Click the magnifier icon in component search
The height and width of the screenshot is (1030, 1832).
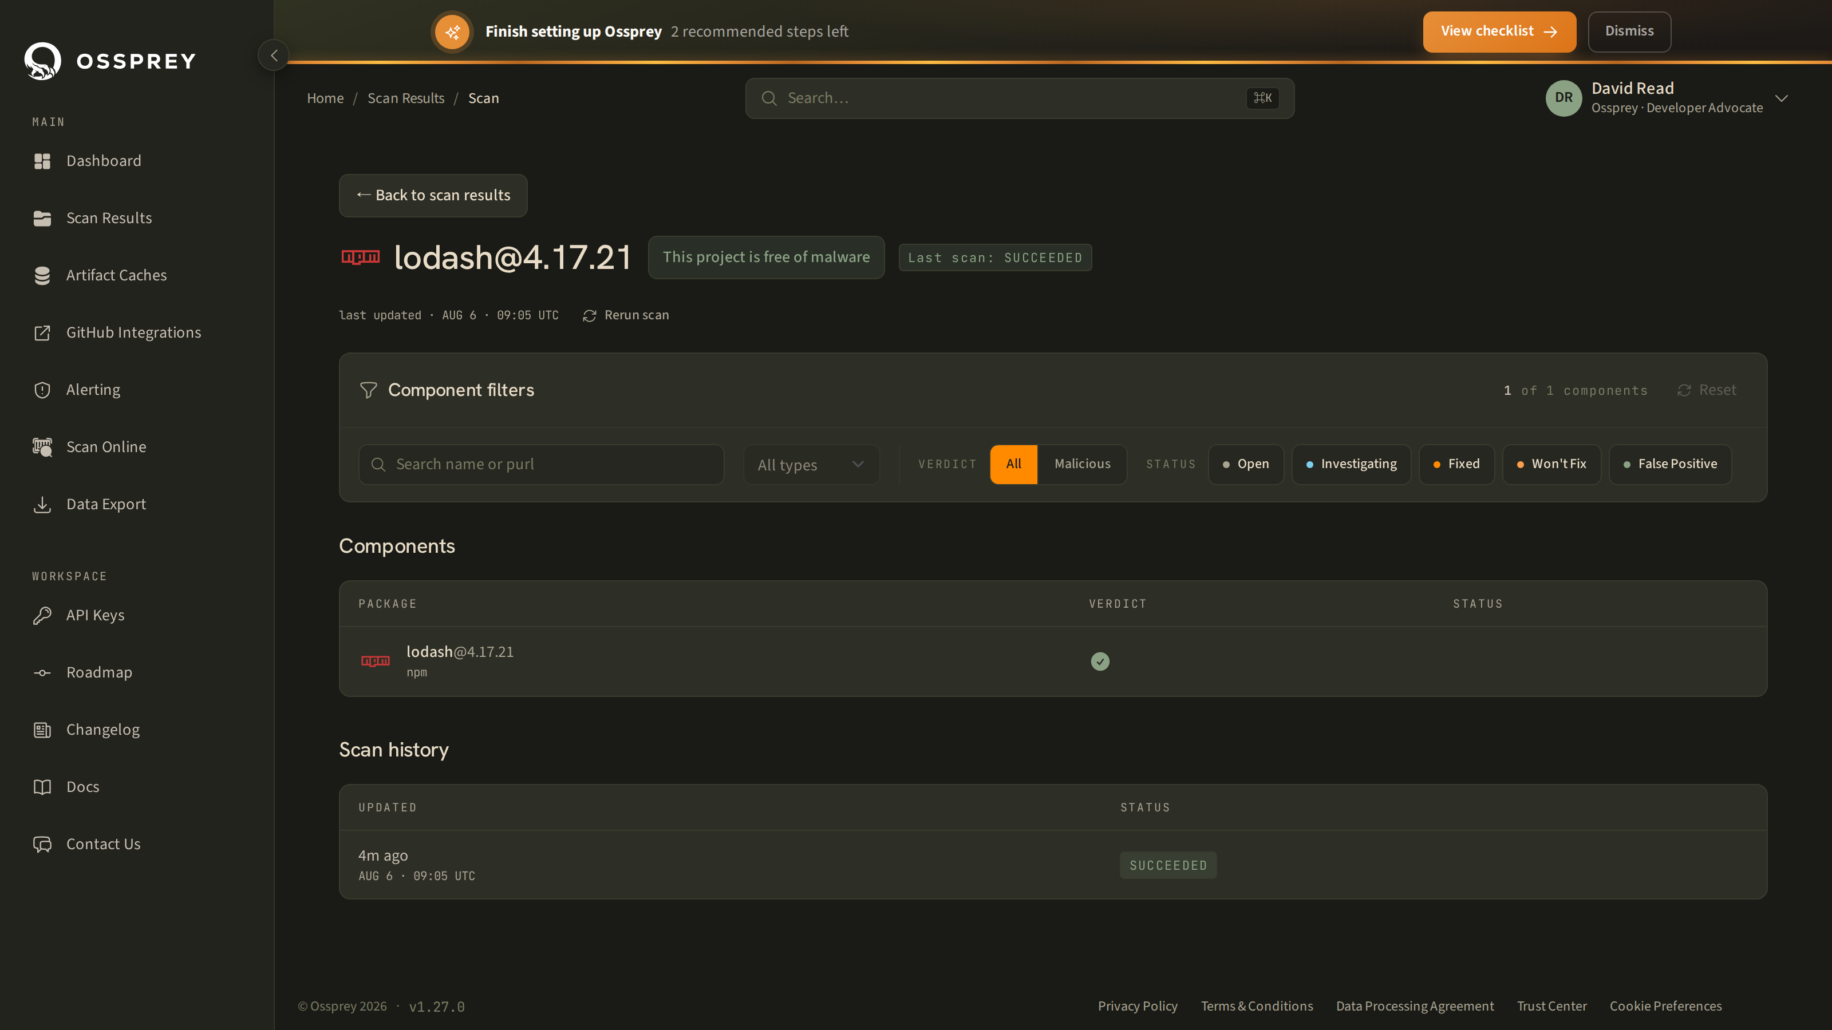pos(378,464)
